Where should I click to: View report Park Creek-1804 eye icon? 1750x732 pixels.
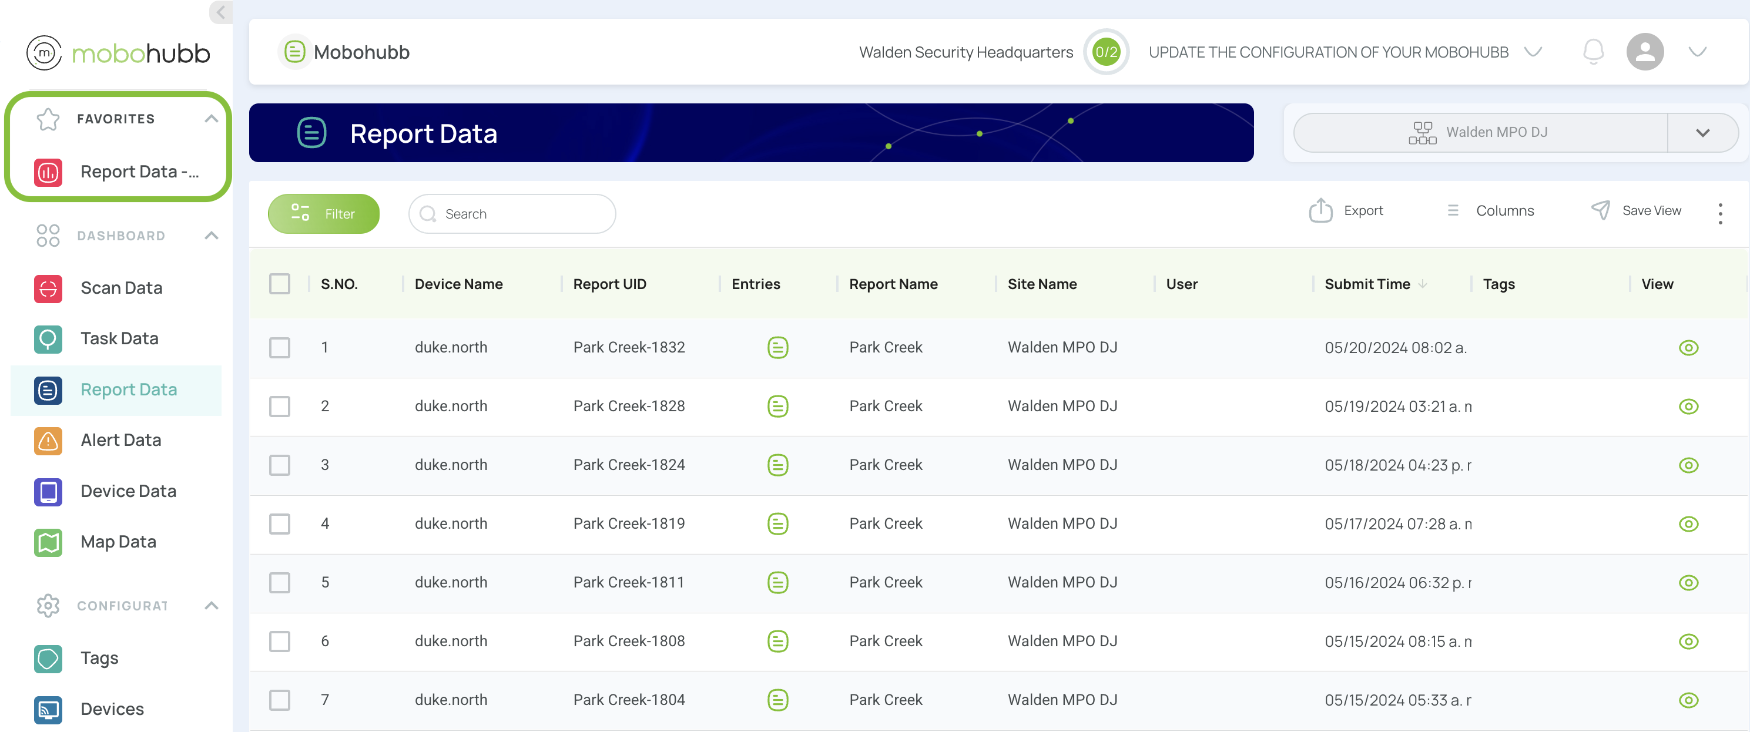click(1688, 700)
